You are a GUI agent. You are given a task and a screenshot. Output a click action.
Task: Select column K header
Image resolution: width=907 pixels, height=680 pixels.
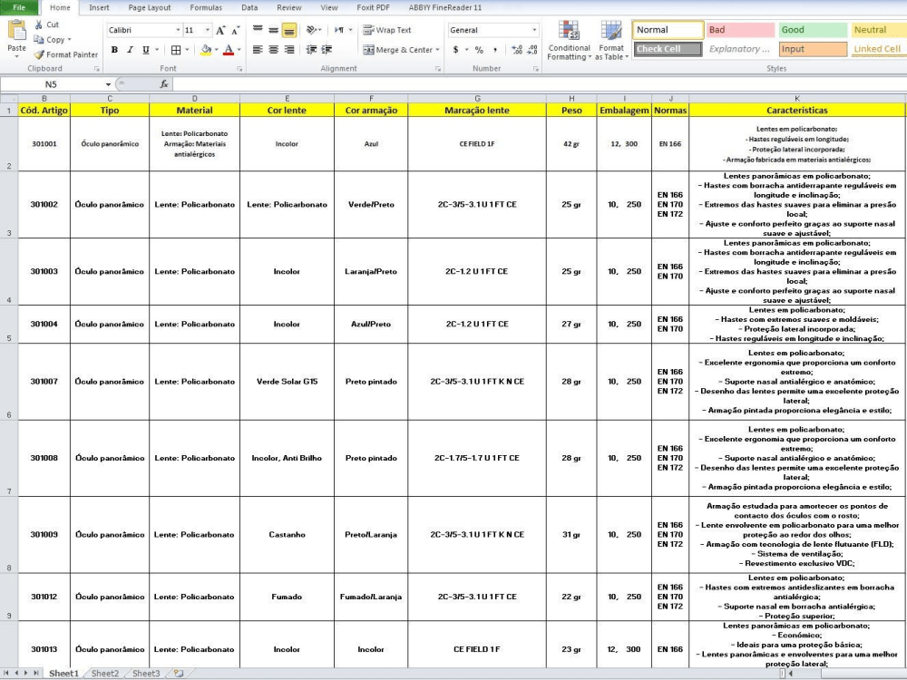pos(796,98)
